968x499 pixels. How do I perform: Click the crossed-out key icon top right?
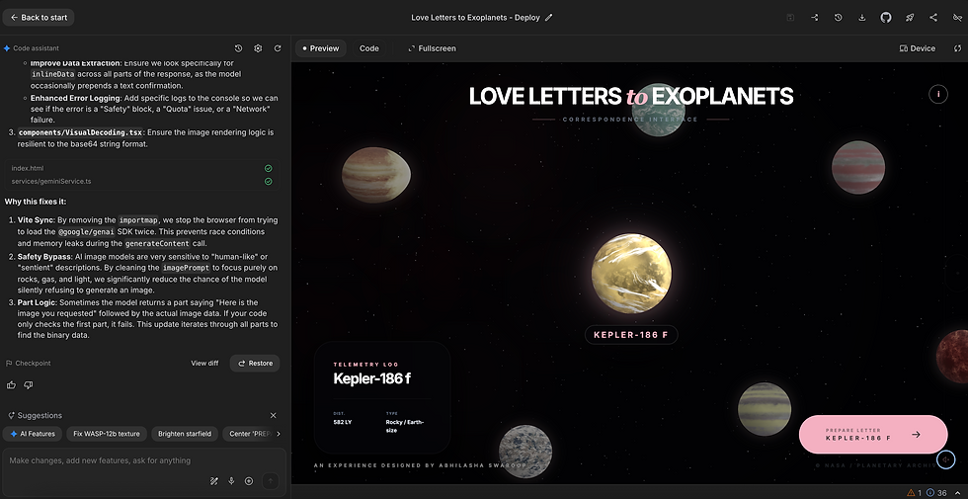pos(957,18)
